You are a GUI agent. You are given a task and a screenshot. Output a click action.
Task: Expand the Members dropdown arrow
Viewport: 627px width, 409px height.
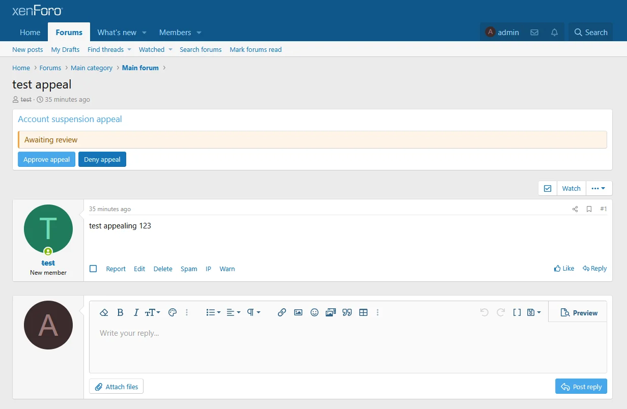click(199, 33)
